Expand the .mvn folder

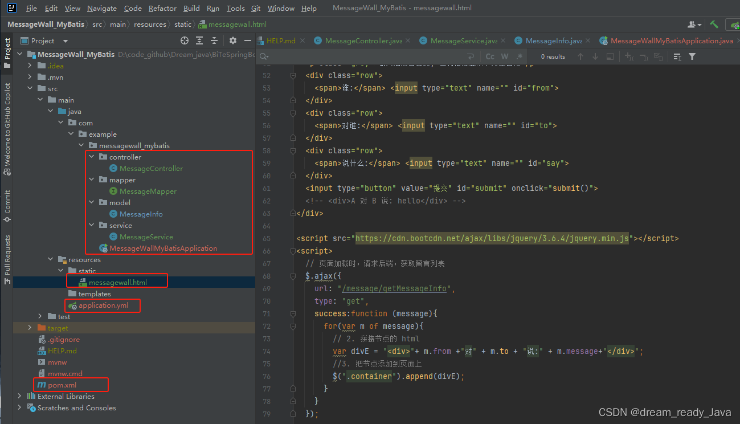[x=31, y=77]
